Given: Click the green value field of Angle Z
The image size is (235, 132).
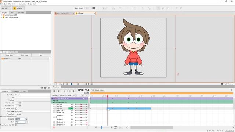Looking at the screenshot, I should tap(71, 109).
